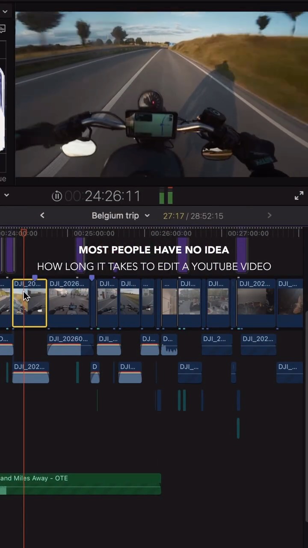Select the DJI_202... clip in third row
The width and height of the screenshot is (308, 548).
pos(30,372)
